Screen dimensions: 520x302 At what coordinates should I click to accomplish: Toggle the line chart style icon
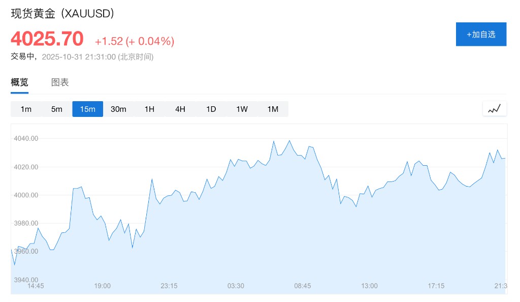tap(494, 109)
